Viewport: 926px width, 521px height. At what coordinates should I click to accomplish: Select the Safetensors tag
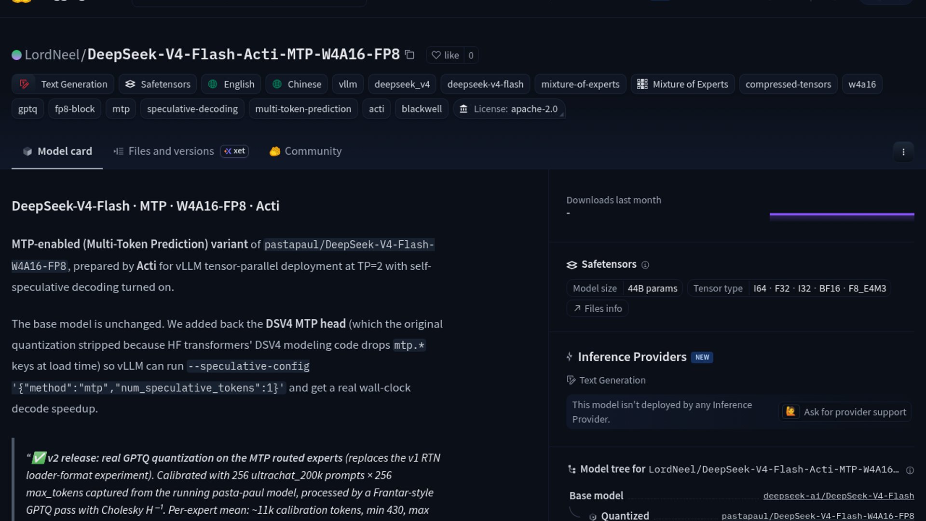158,84
